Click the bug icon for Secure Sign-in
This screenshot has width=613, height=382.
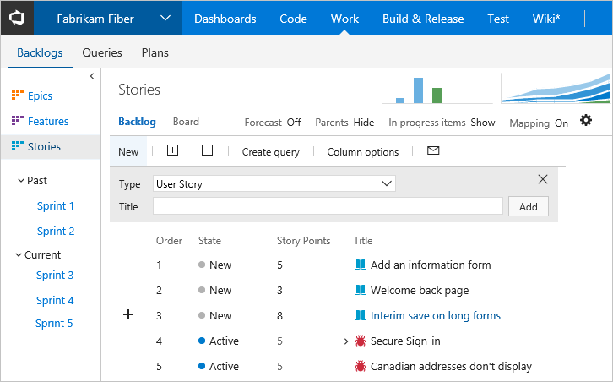(x=360, y=341)
